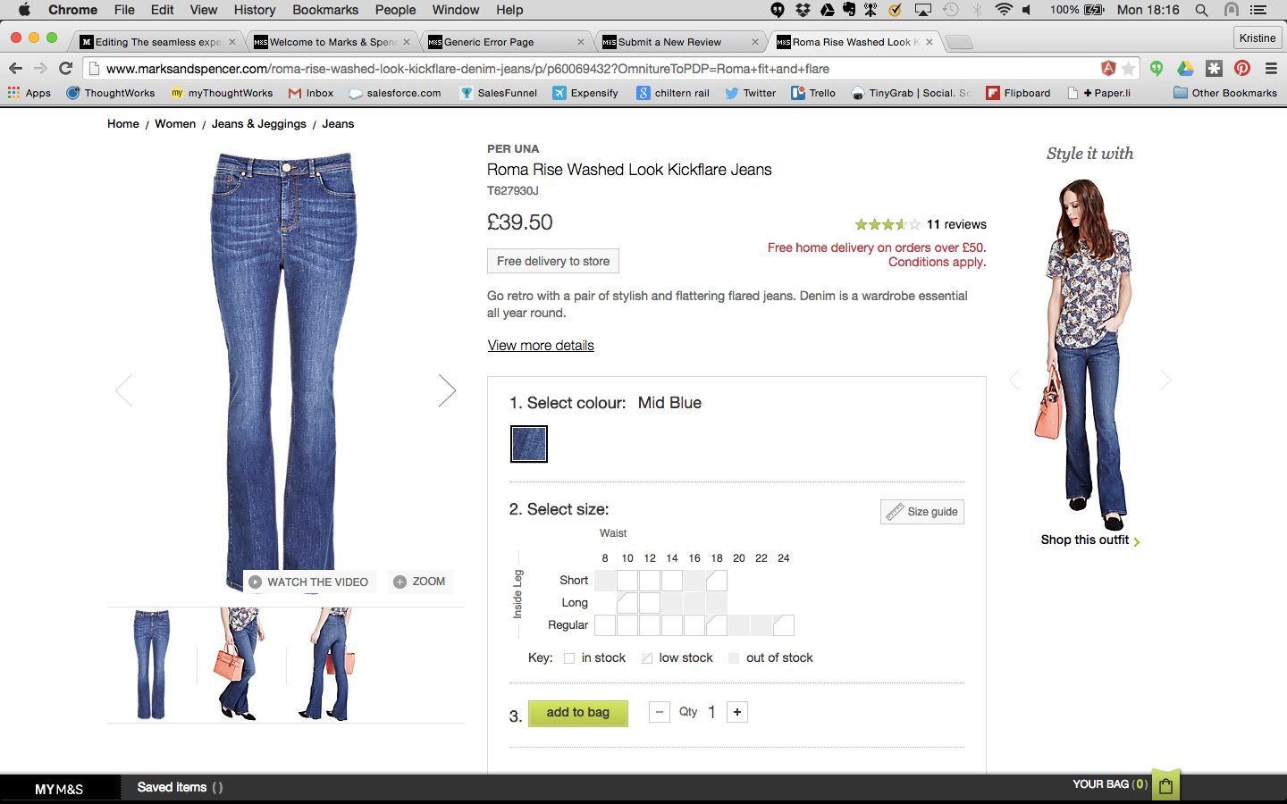Open Spotlight search in the menu bar
This screenshot has width=1287, height=804.
[1202, 10]
